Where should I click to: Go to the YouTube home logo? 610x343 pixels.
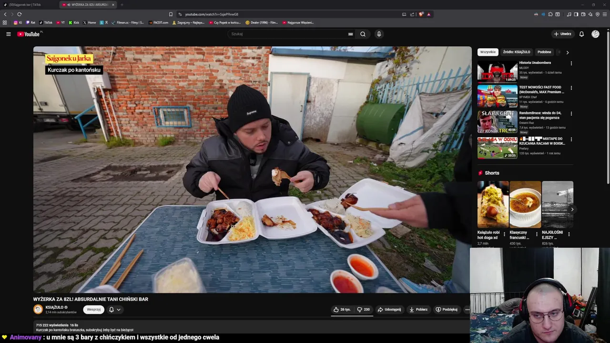pyautogui.click(x=29, y=34)
